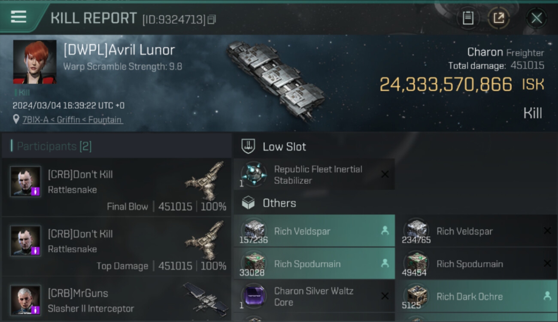Click the Others section cube icon
The image size is (558, 322).
point(248,203)
